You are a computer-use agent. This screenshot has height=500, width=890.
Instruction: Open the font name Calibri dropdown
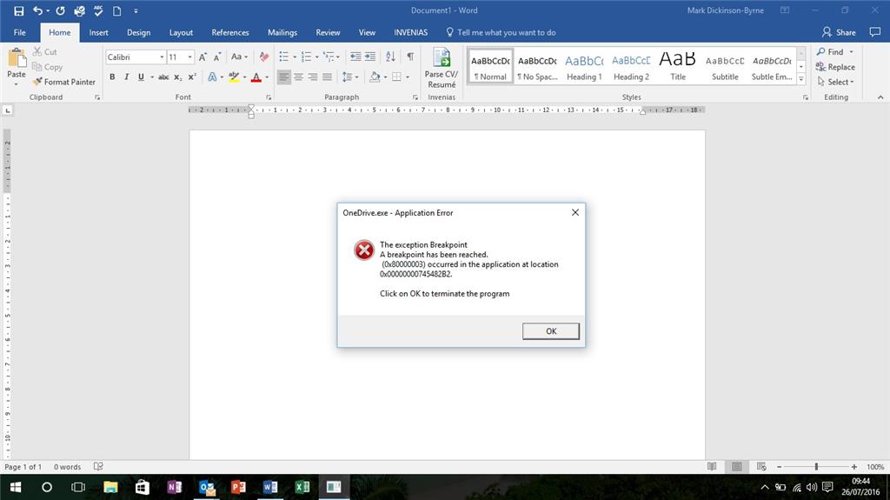pyautogui.click(x=162, y=57)
